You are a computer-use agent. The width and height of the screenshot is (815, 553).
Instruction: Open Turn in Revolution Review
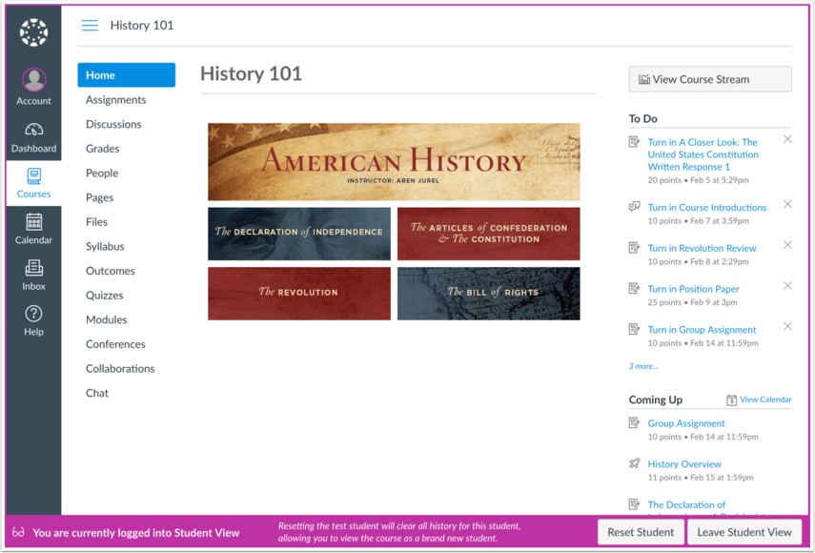point(702,249)
